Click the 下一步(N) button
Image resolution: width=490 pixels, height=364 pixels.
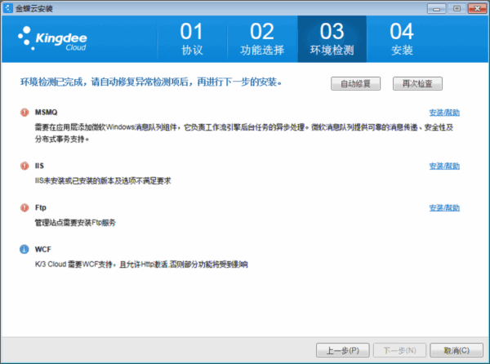(x=399, y=350)
